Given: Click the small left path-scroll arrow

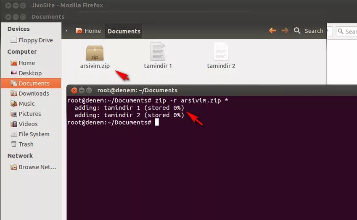Looking at the screenshot, I should [66, 31].
